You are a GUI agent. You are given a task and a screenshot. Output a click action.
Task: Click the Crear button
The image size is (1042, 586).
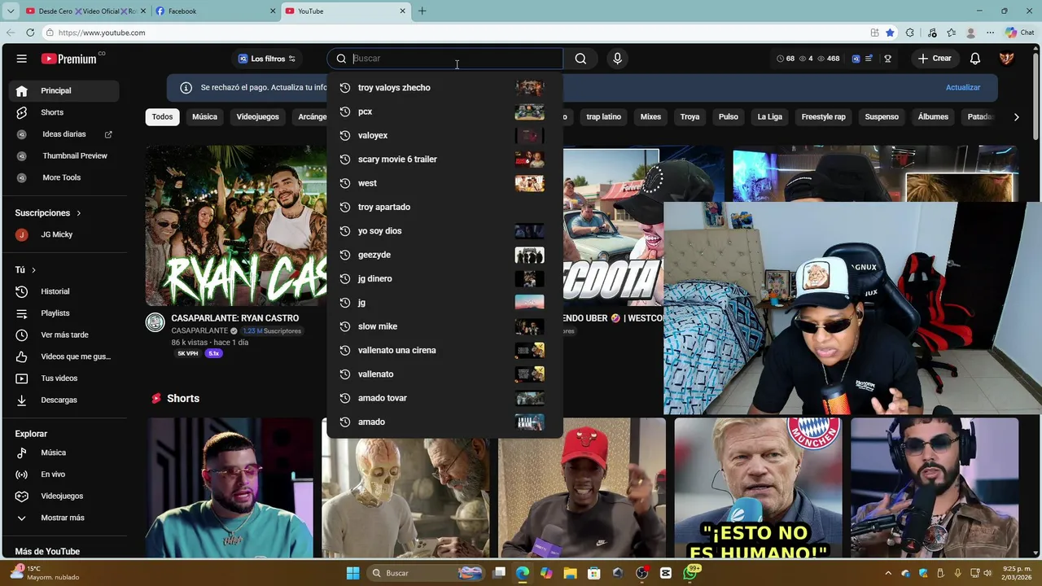coord(934,59)
